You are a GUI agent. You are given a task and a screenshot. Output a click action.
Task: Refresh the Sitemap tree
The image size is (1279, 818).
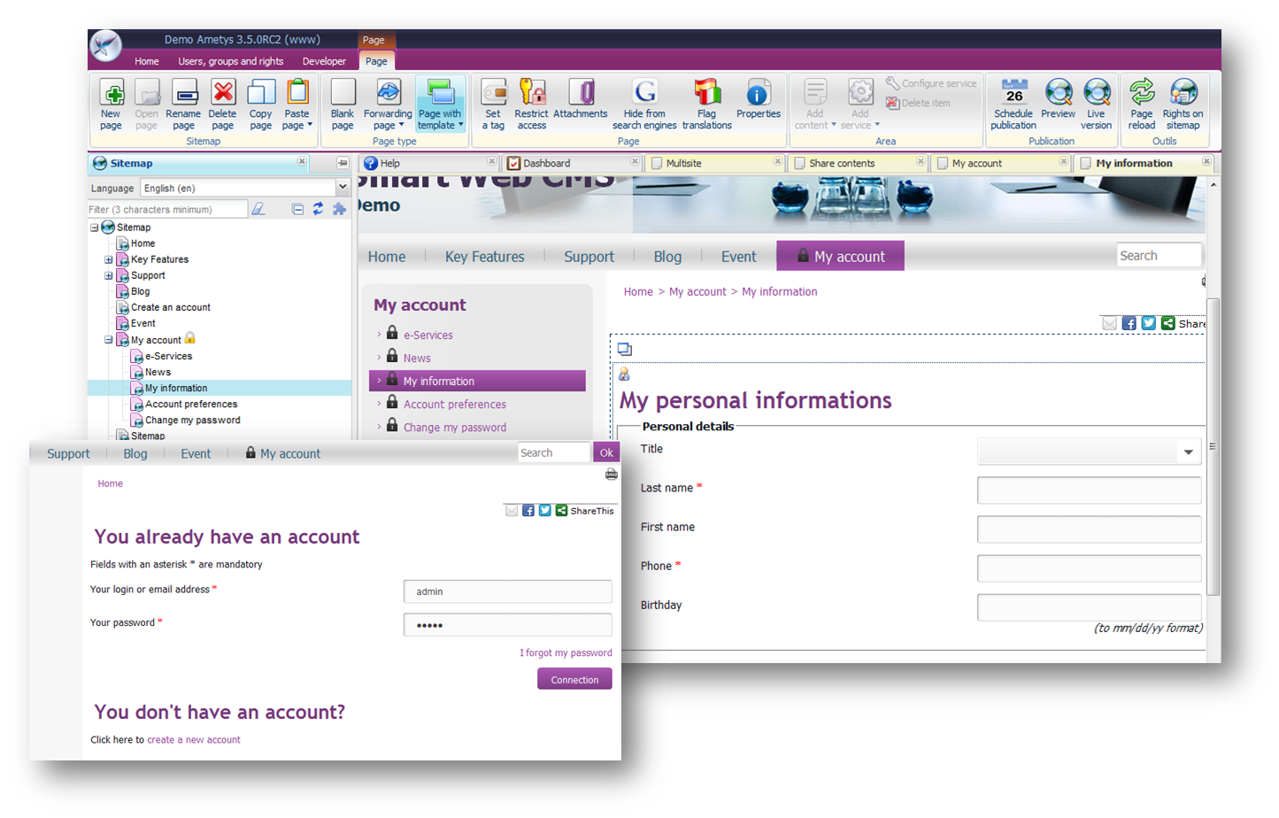pyautogui.click(x=319, y=209)
